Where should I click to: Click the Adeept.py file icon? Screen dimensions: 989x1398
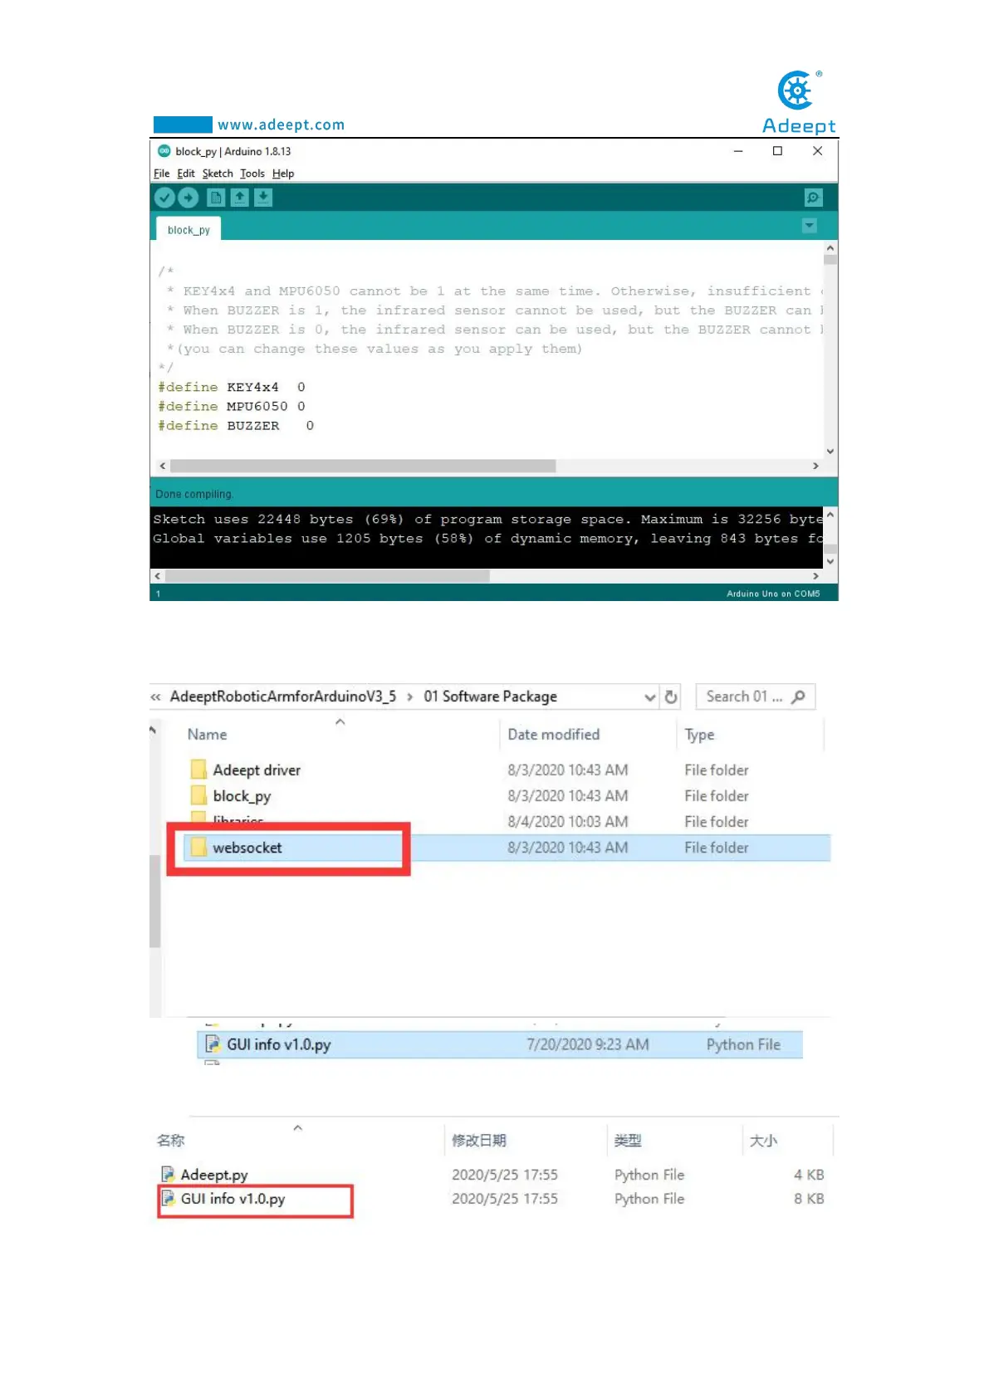coord(168,1174)
